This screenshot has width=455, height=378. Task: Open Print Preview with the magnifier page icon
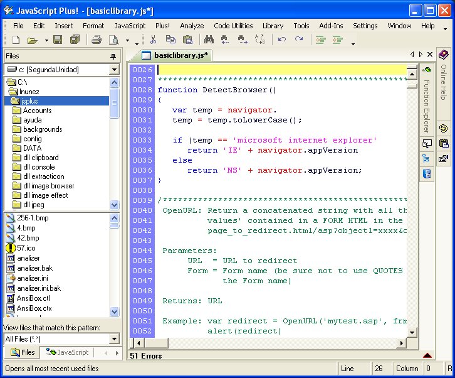[x=113, y=40]
